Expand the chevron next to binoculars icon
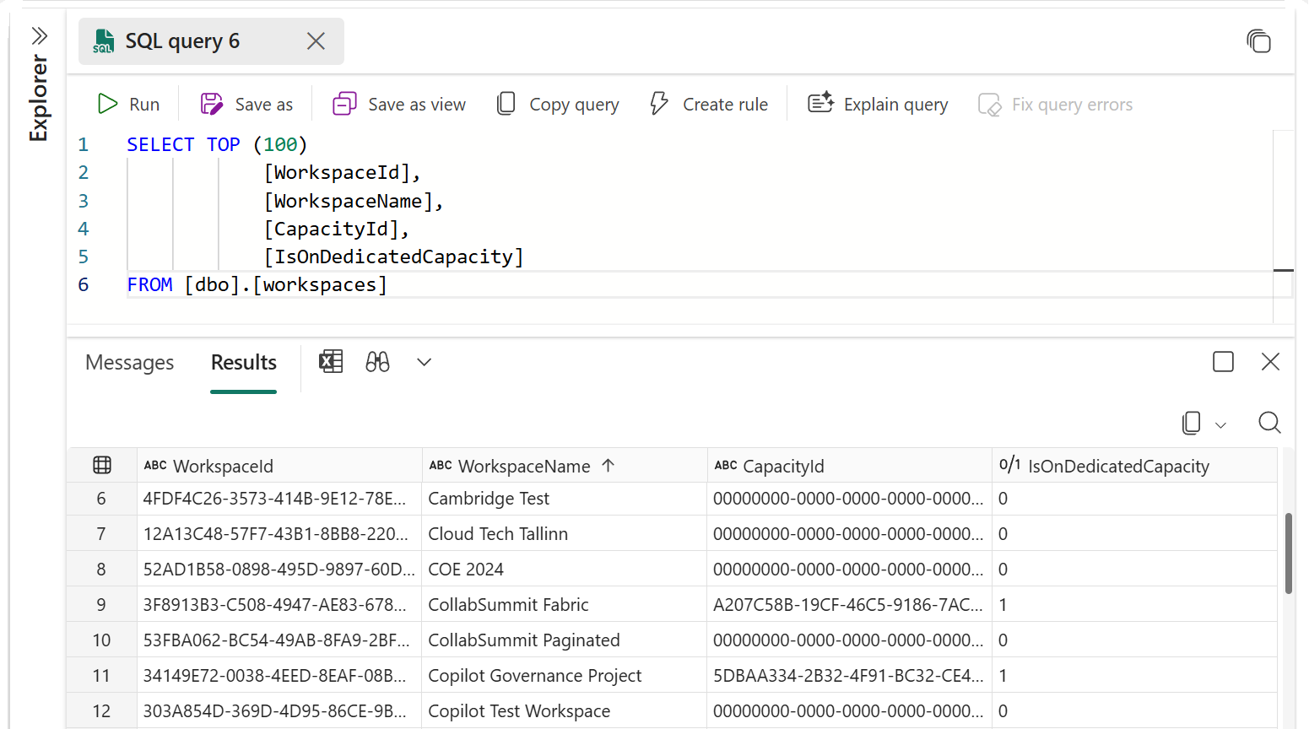1309x729 pixels. click(424, 362)
